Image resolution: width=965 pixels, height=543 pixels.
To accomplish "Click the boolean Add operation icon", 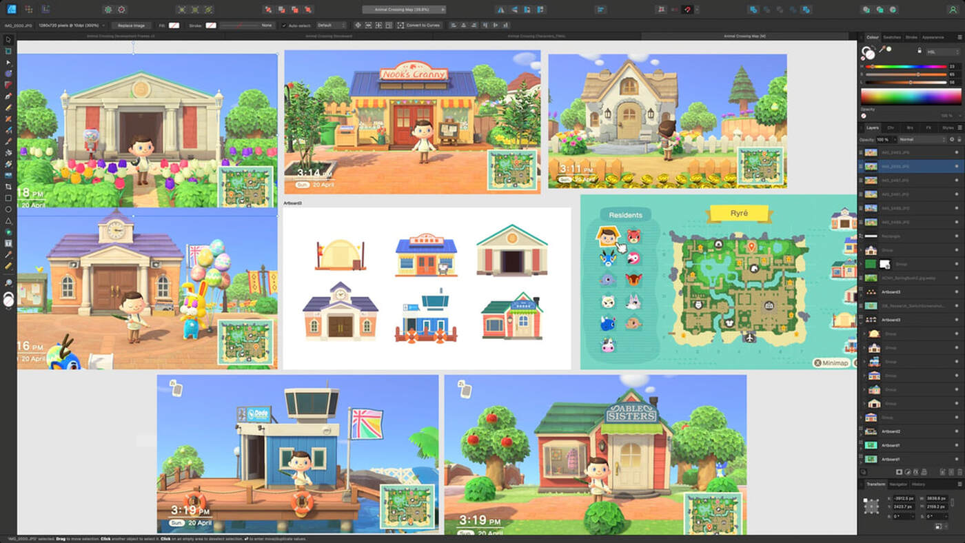I will click(752, 10).
